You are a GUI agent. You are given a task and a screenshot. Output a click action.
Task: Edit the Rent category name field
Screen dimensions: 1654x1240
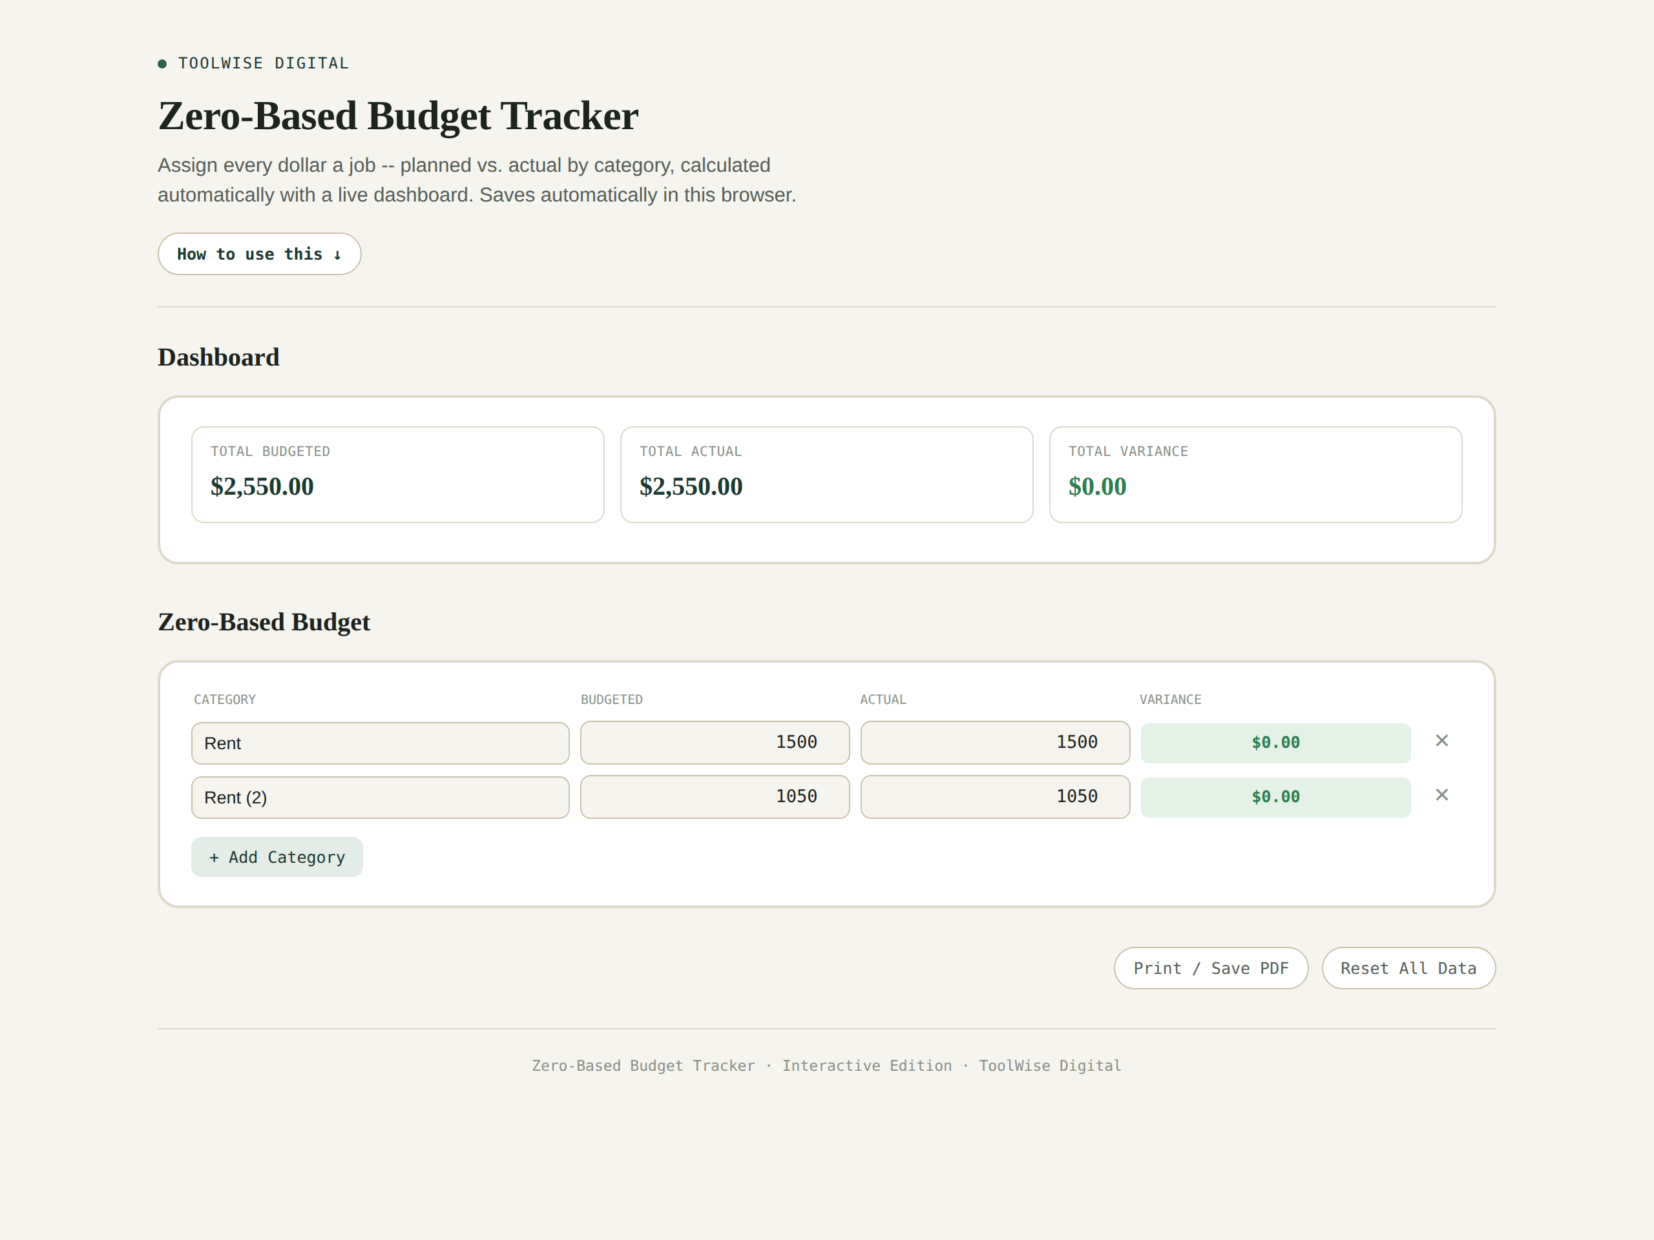[380, 743]
